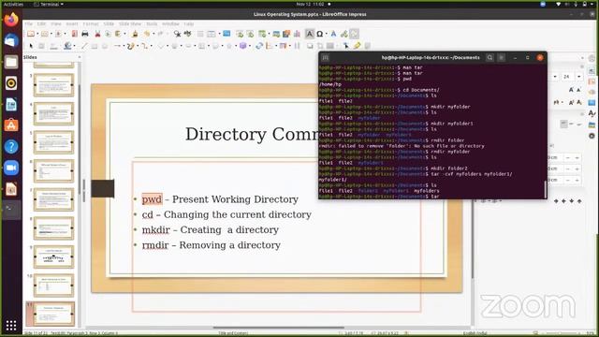599x337 pixels.
Task: Open the Terminal window hamburger menu
Action: click(502, 58)
